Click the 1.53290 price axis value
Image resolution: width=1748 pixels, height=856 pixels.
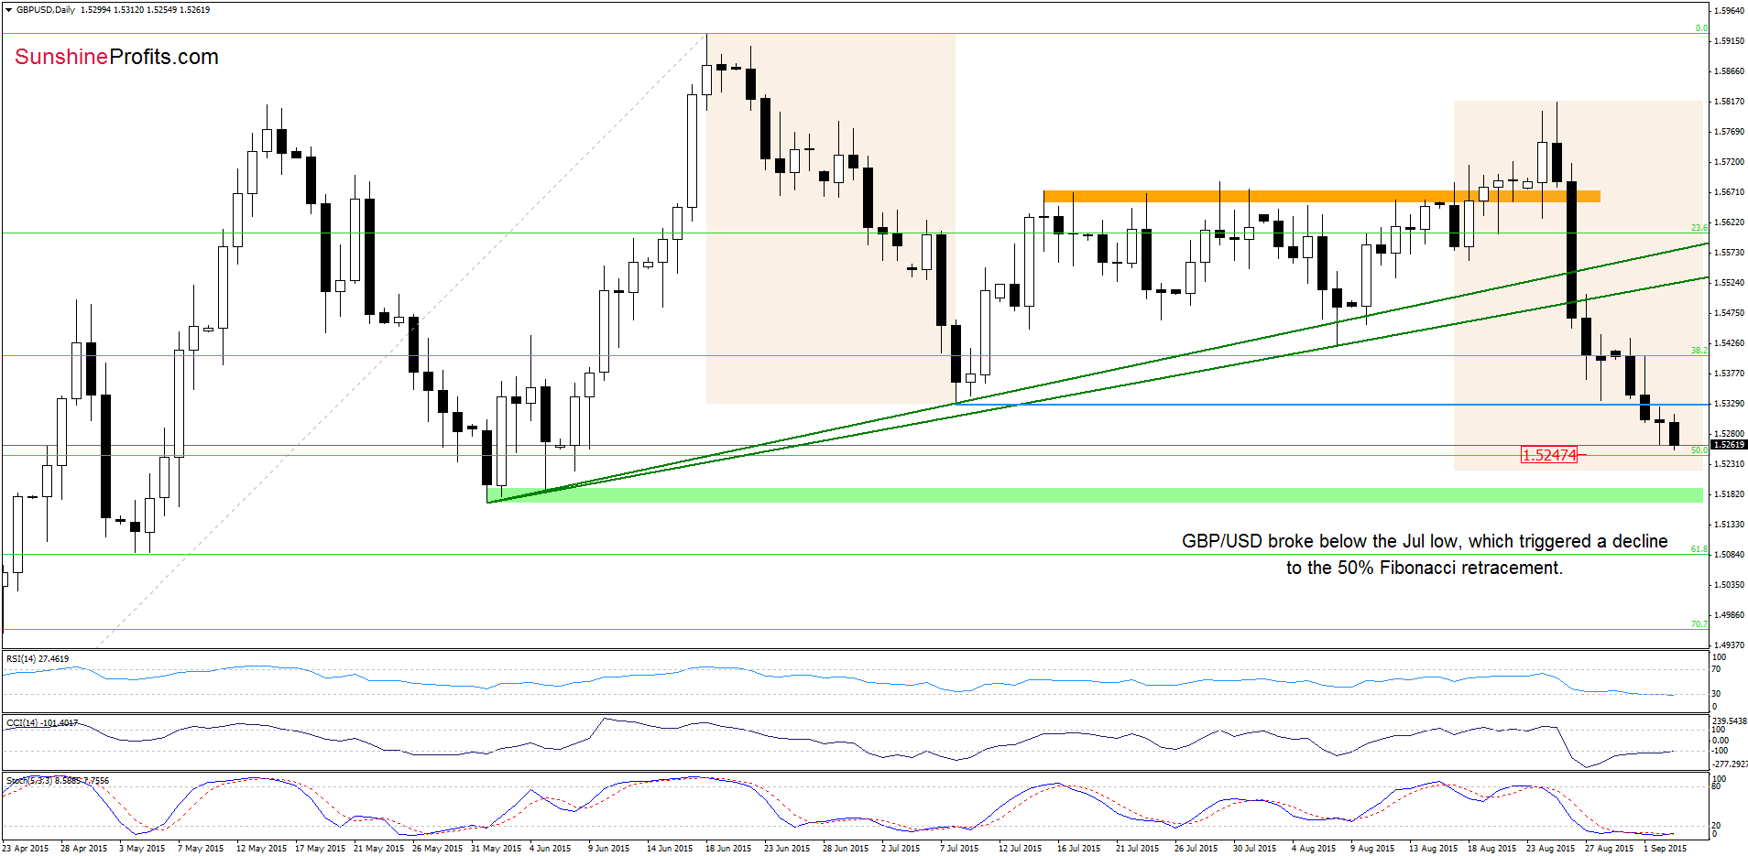coord(1729,404)
